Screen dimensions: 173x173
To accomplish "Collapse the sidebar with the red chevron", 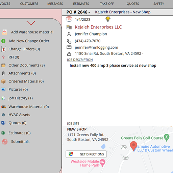I will [x=31, y=23].
